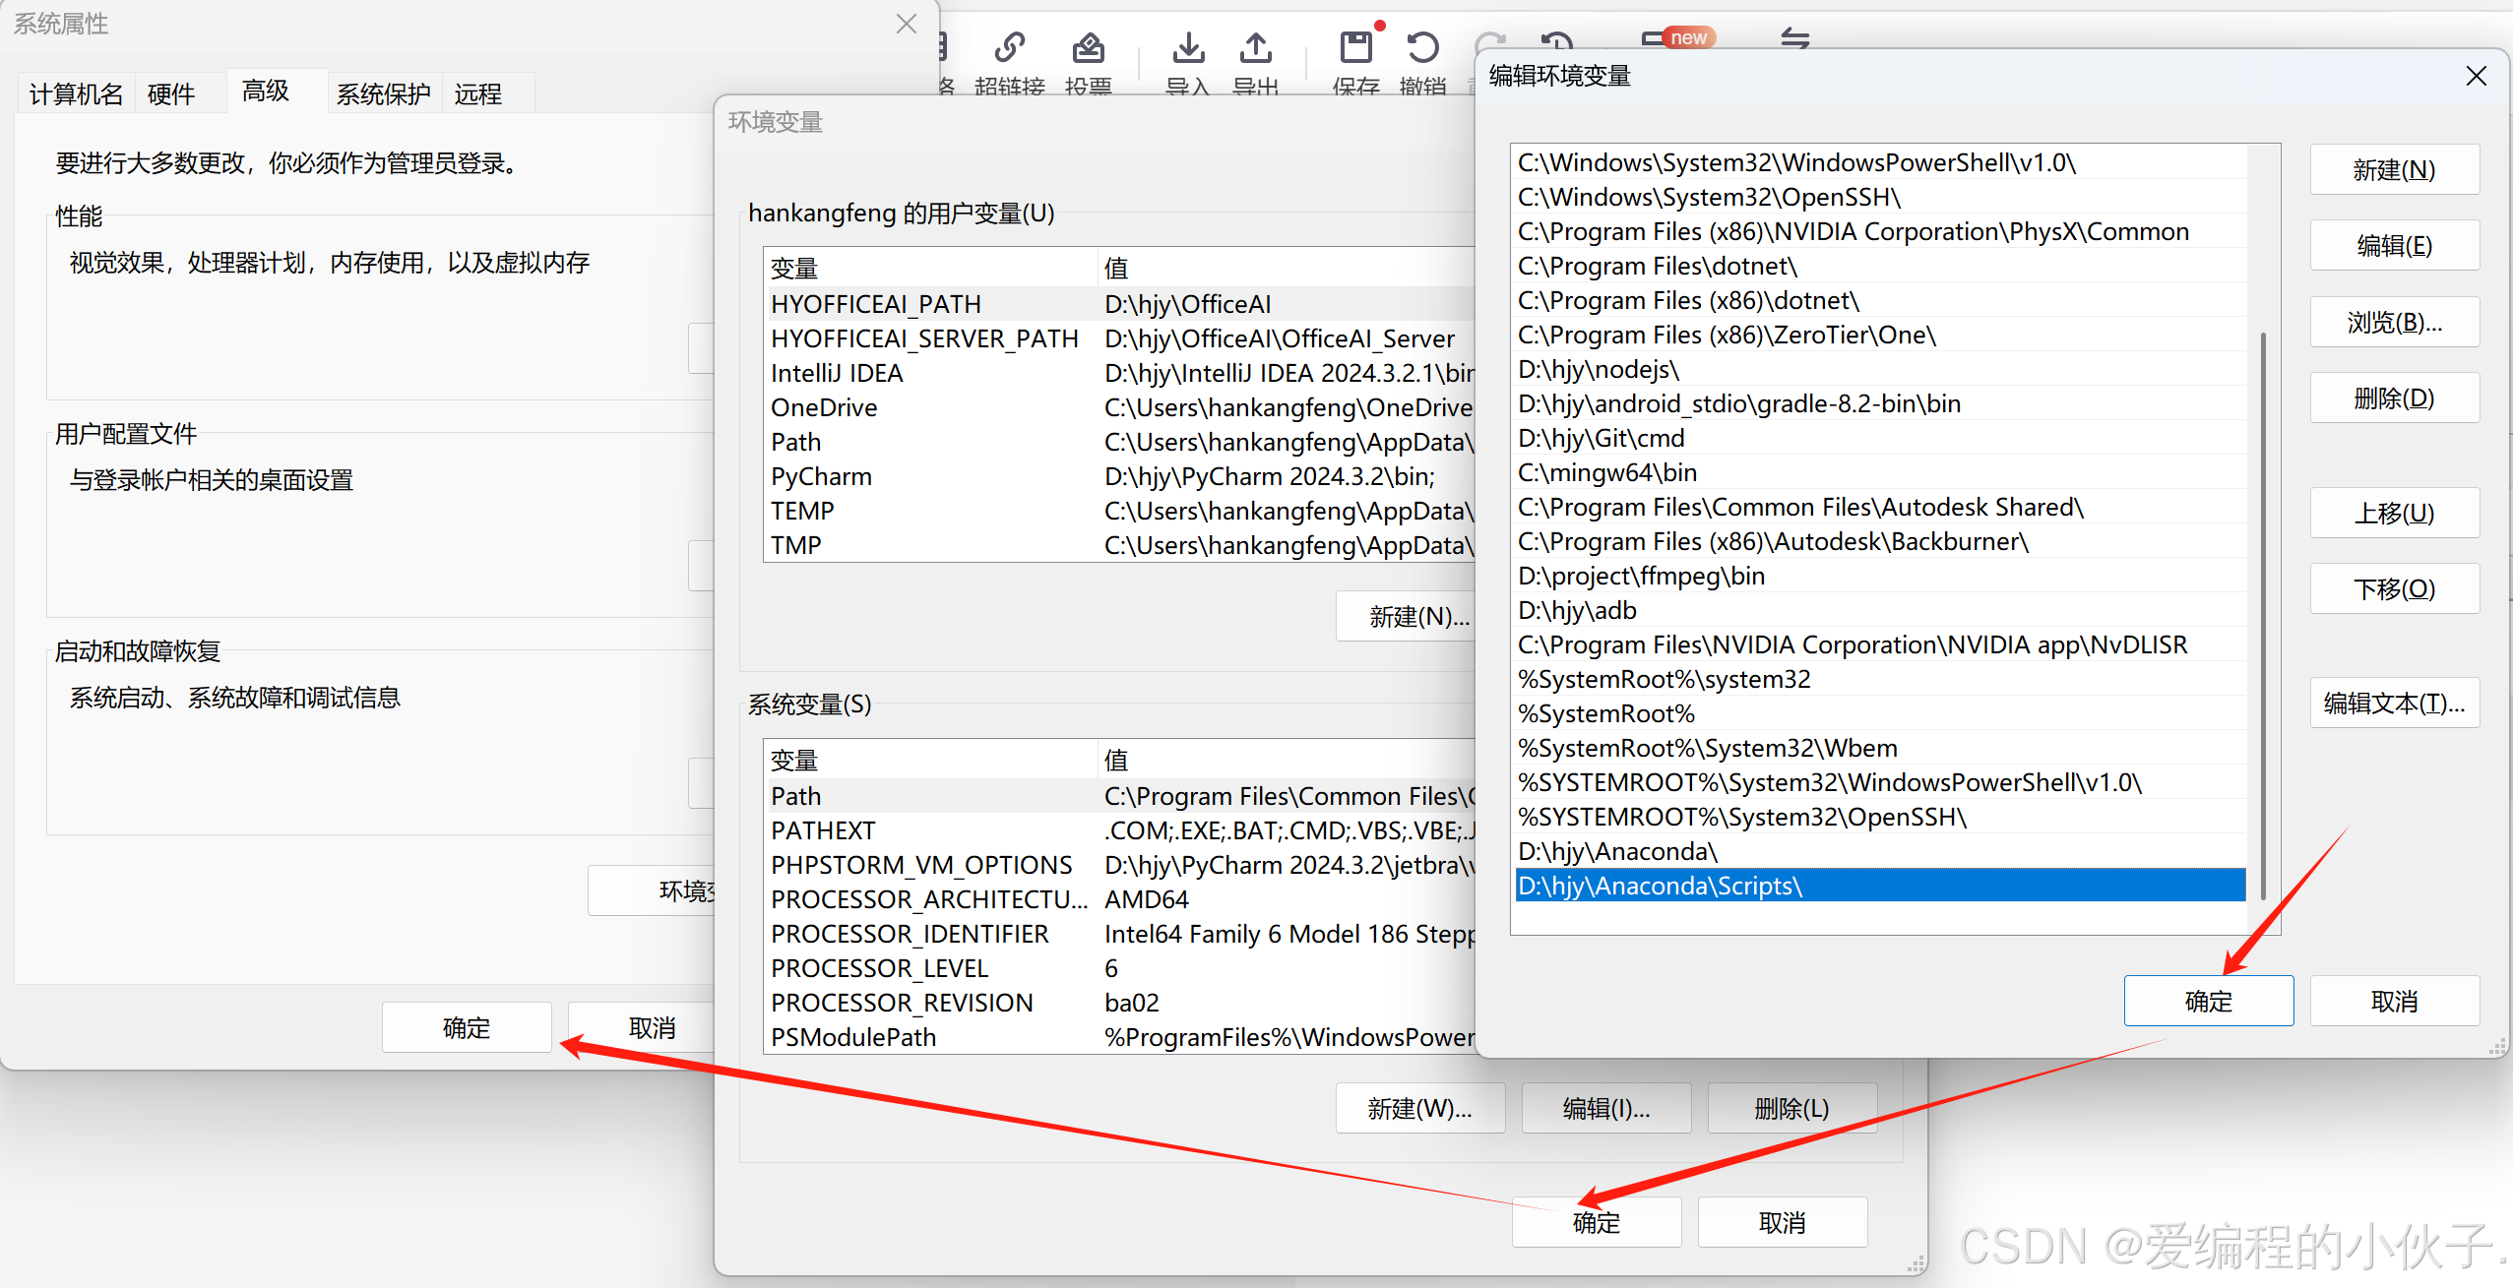Click the swap arrows toolbar icon
Screen dimensions: 2513x1288
tap(1794, 39)
